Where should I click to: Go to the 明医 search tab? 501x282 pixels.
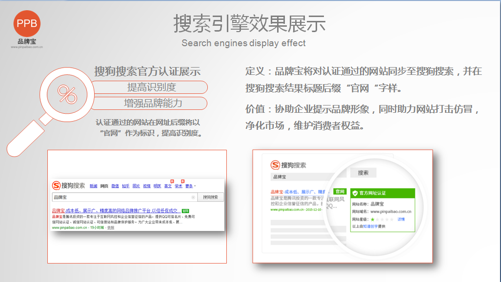pyautogui.click(x=157, y=186)
